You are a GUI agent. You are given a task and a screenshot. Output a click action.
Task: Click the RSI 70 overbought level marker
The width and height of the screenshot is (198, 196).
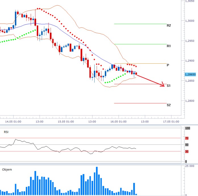click(187, 138)
